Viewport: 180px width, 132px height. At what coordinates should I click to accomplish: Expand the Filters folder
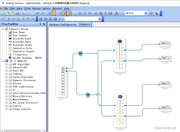pos(7,83)
